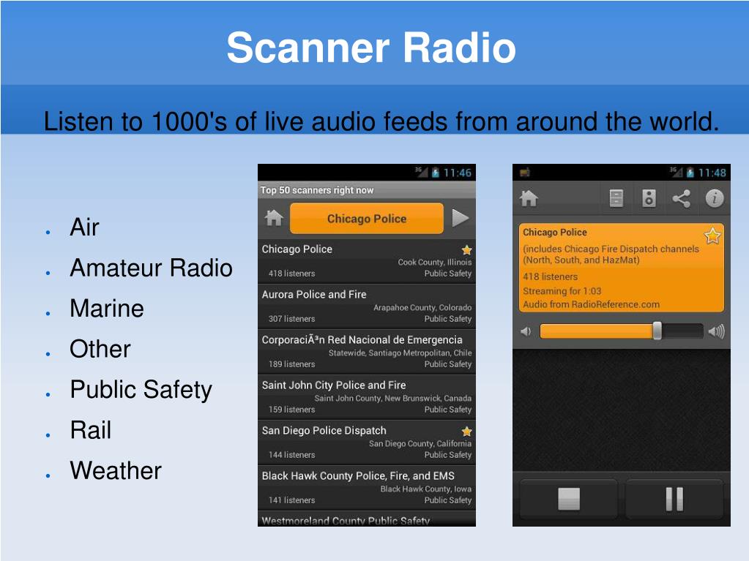The image size is (749, 561).
Task: Tap home icon in the player screen
Action: (529, 198)
